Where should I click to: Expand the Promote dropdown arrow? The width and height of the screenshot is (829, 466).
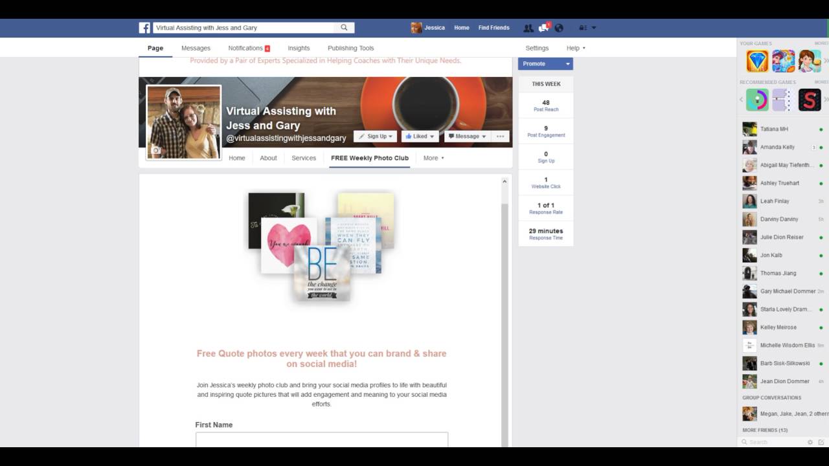click(x=567, y=64)
